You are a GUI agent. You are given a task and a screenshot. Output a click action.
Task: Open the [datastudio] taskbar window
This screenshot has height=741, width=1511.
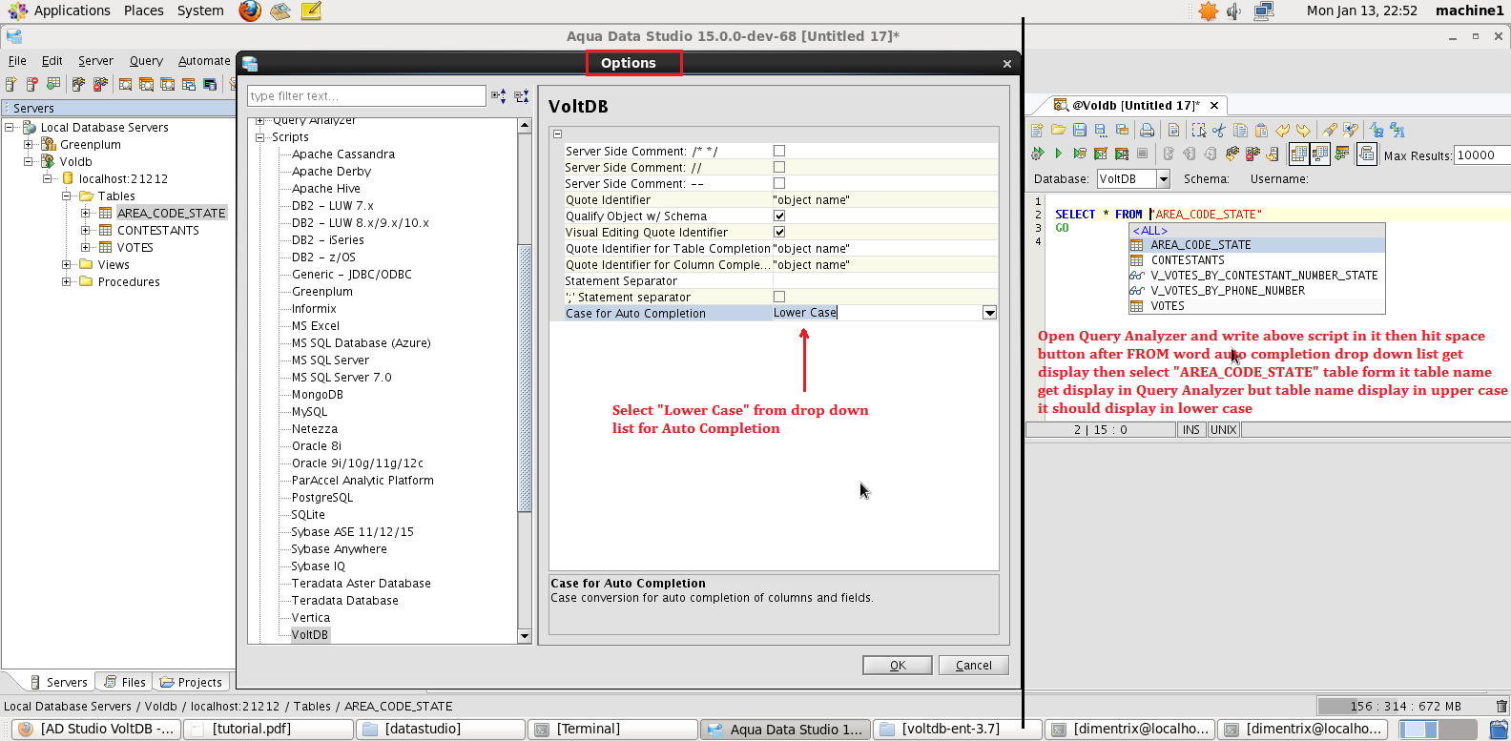point(441,730)
